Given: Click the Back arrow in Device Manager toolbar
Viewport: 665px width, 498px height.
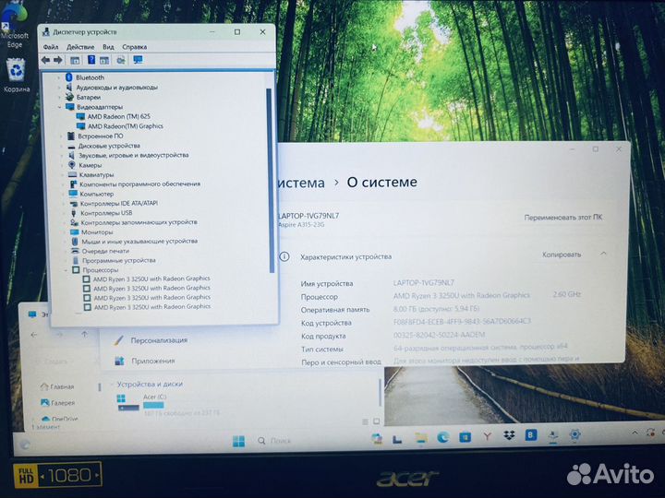Looking at the screenshot, I should pos(45,60).
